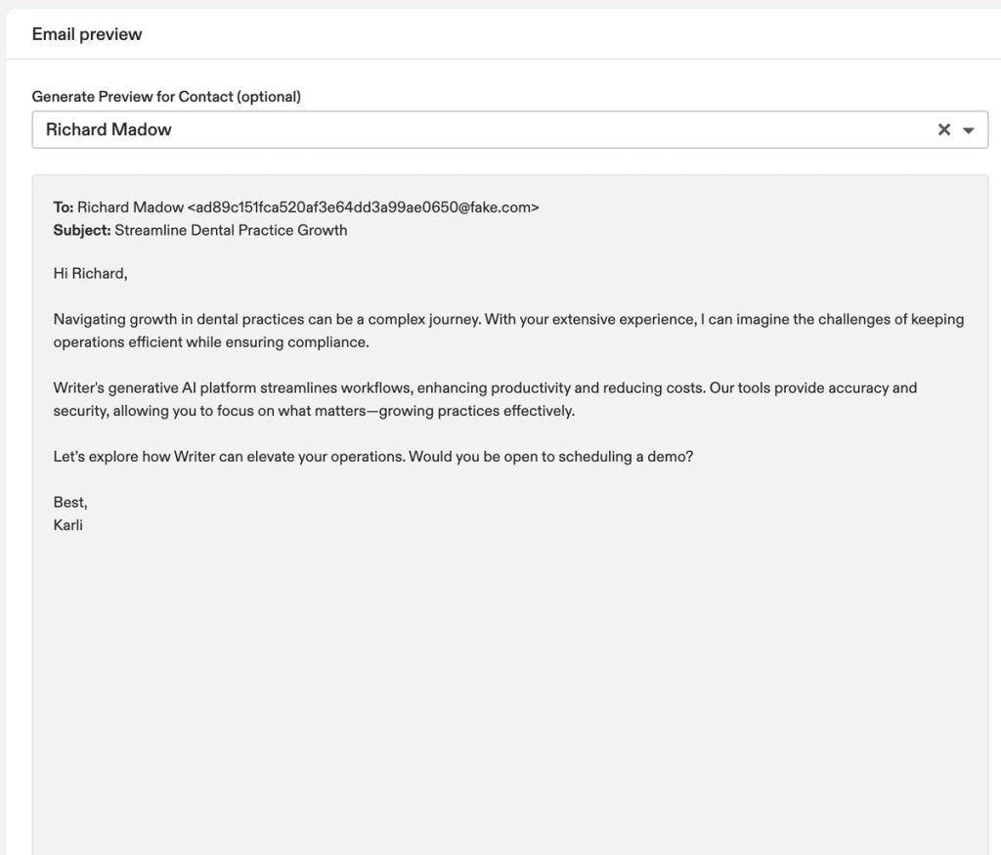Screen dimensions: 1001x855
Task: Click the greeting Hi Richard in the email body
Action: point(89,273)
